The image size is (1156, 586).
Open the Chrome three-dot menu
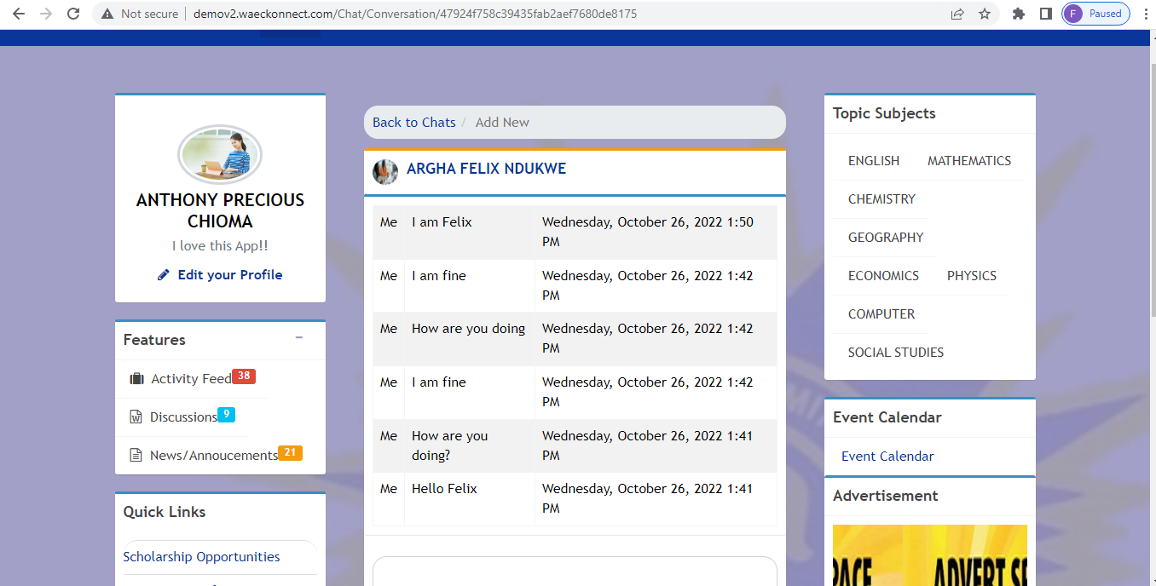pos(1143,14)
